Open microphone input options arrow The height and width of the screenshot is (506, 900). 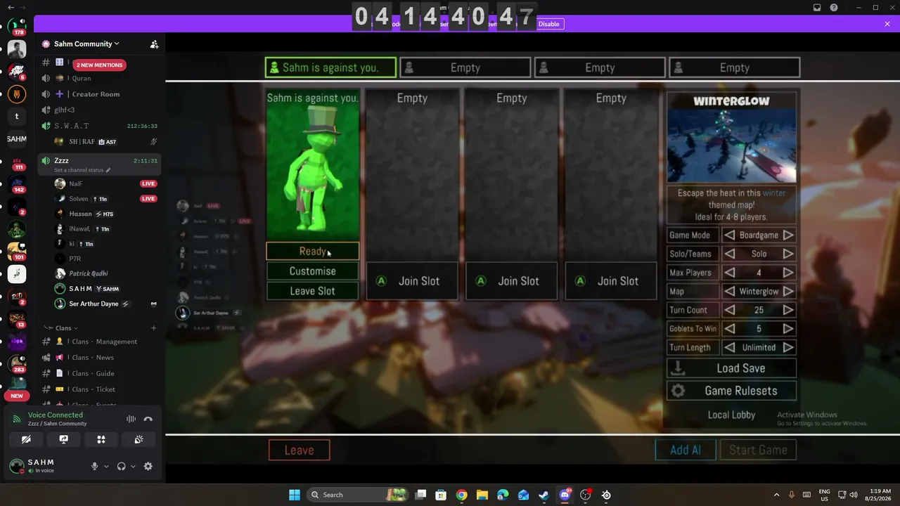[106, 466]
